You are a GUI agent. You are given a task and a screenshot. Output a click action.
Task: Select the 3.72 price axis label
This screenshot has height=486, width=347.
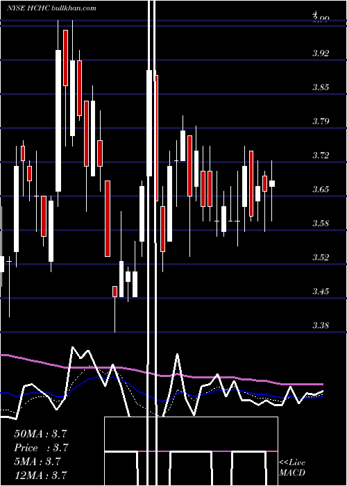point(321,155)
